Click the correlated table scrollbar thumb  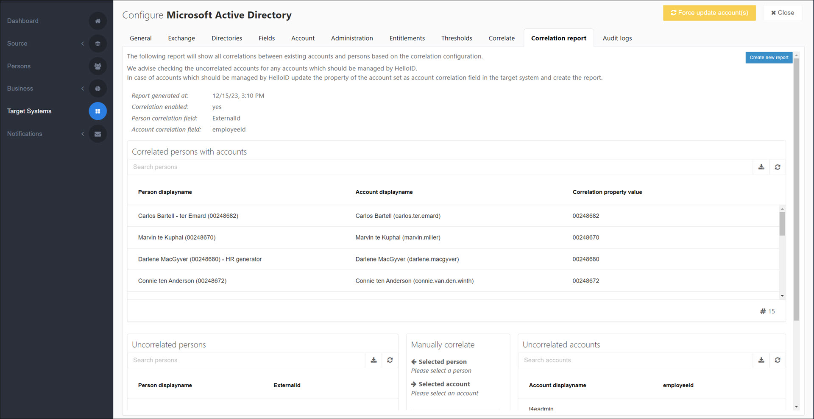click(x=782, y=223)
